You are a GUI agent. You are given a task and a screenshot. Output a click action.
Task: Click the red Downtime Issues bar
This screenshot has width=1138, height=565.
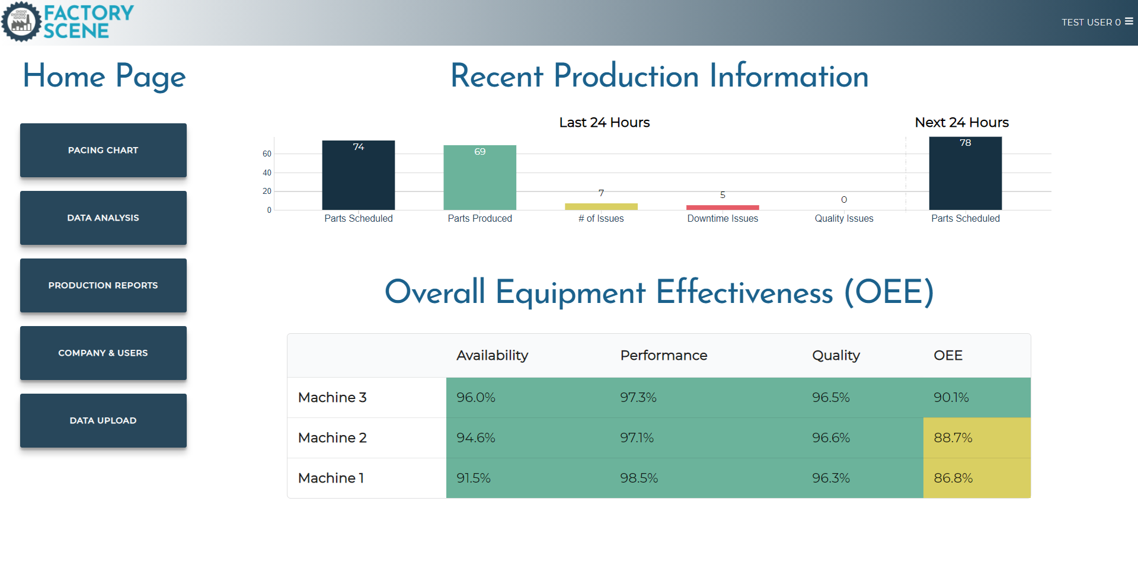pyautogui.click(x=723, y=208)
